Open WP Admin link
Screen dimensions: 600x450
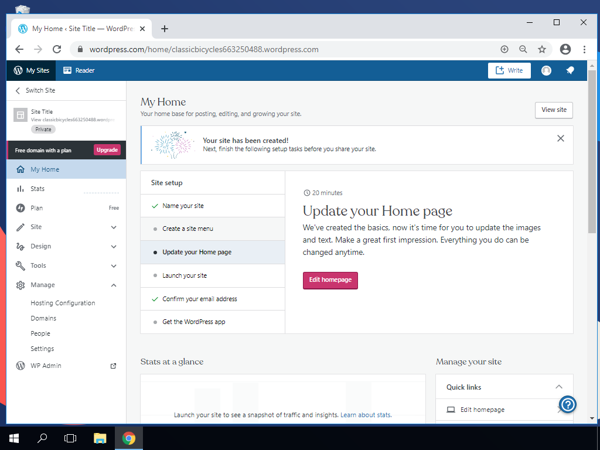coord(46,366)
